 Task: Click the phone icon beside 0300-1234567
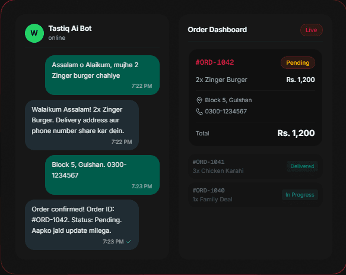point(199,112)
